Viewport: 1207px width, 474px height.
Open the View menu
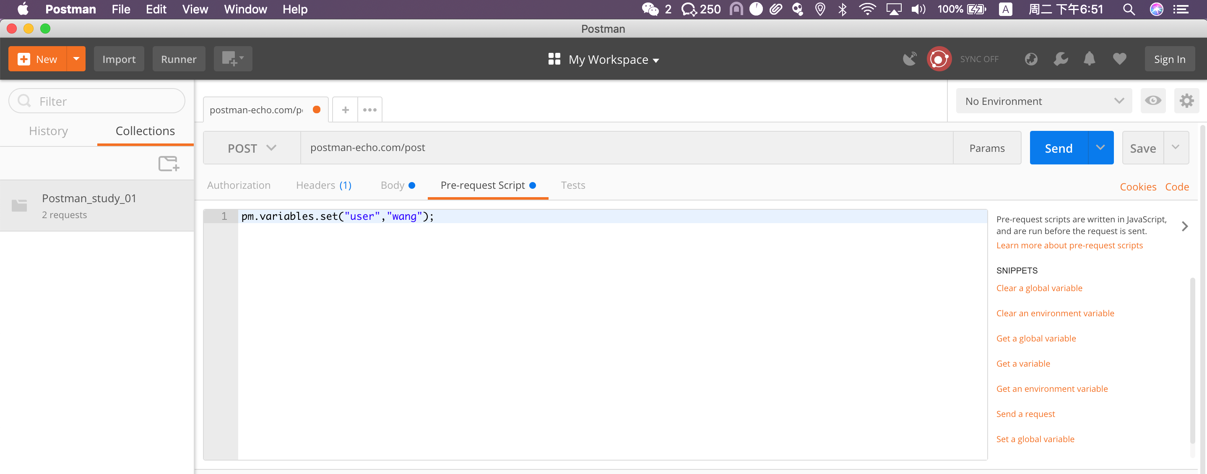[195, 9]
